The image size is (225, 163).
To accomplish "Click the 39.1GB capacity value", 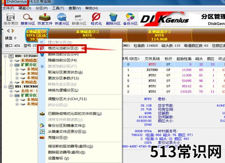I will pos(146,106).
